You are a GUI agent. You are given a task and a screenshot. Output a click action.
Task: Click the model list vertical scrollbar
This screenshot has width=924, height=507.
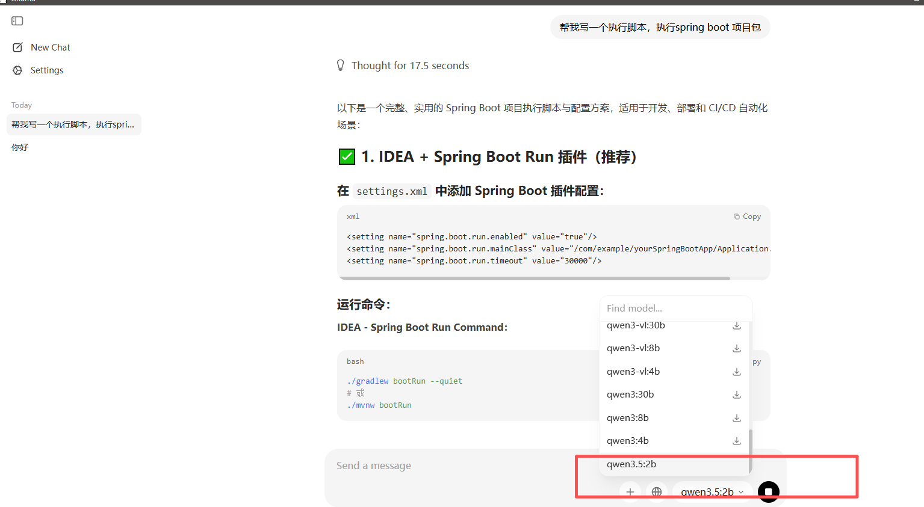click(x=750, y=451)
